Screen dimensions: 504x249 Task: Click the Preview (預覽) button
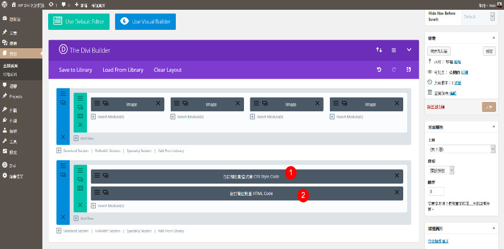pos(489,51)
